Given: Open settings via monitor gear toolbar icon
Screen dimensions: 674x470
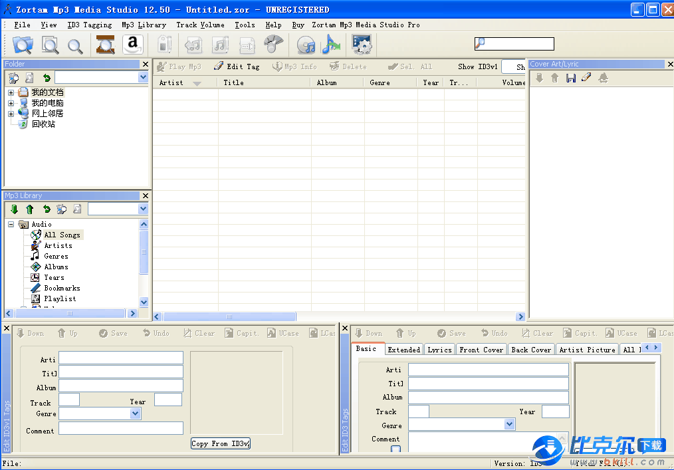Looking at the screenshot, I should click(x=362, y=45).
